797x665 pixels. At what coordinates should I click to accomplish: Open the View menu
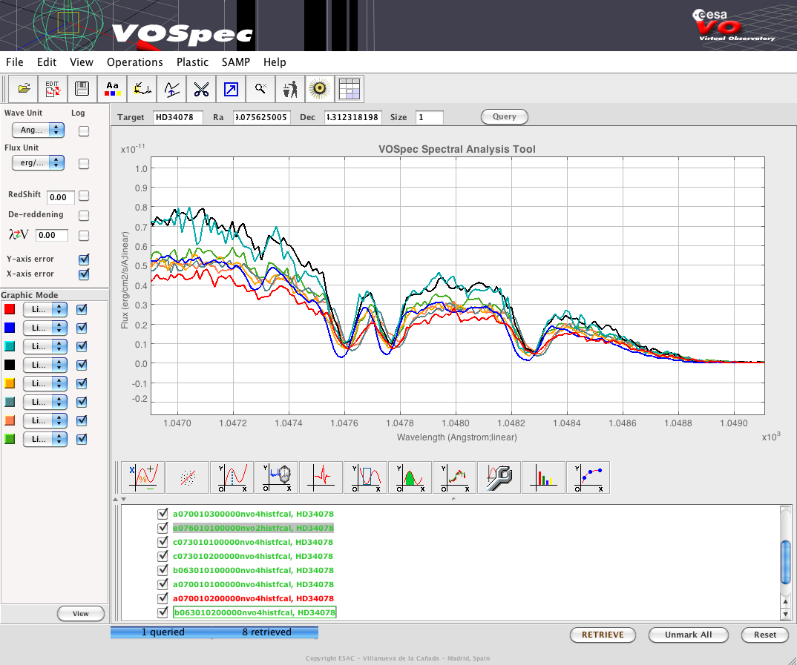point(82,62)
